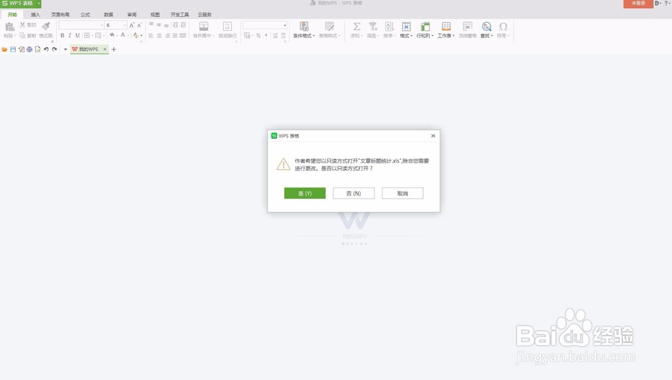
Task: Toggle underline formatting
Action: tap(77, 36)
